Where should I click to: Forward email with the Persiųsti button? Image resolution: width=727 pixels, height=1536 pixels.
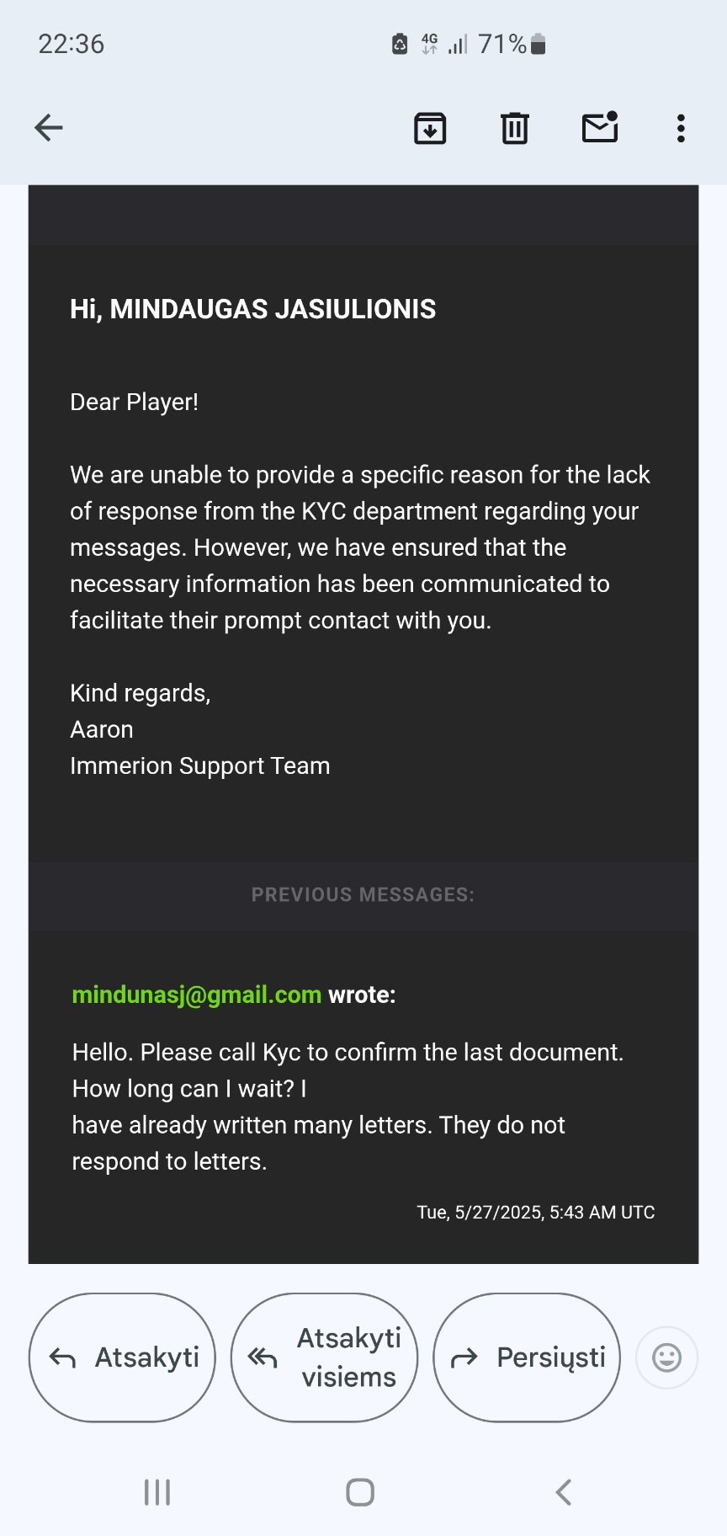[x=527, y=1357]
